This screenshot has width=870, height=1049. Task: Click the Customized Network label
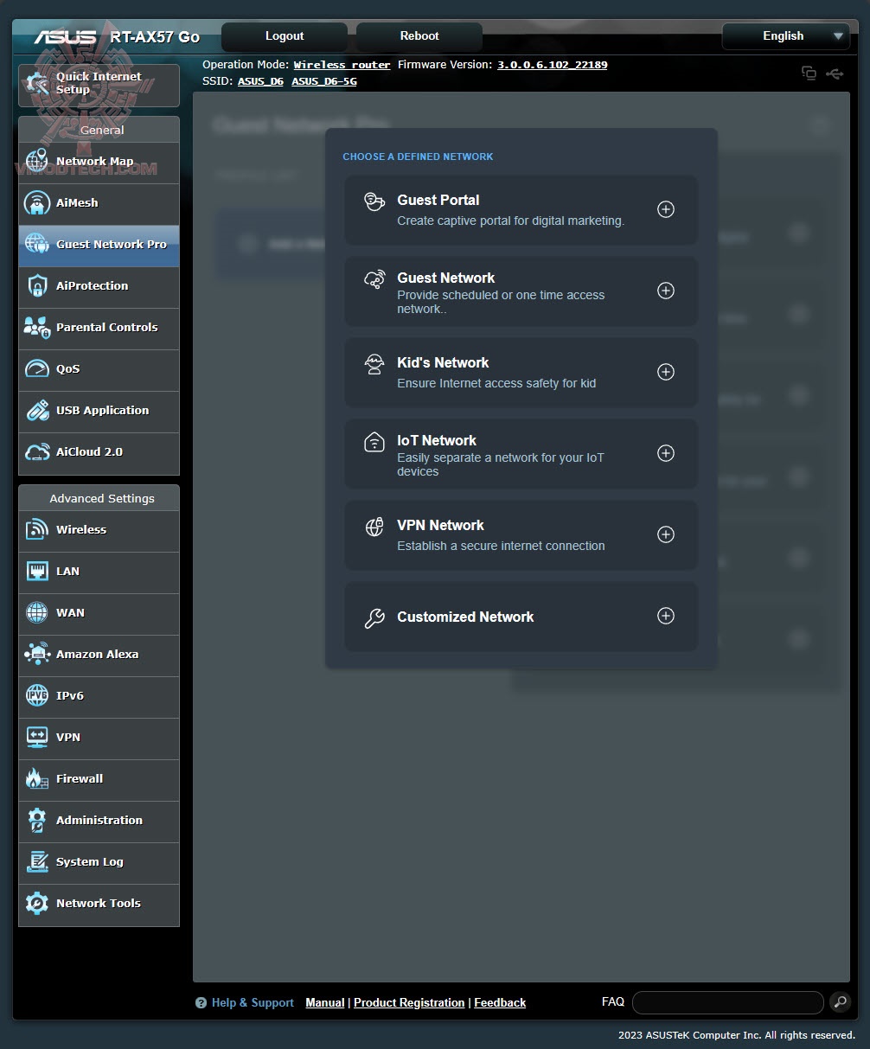click(465, 617)
